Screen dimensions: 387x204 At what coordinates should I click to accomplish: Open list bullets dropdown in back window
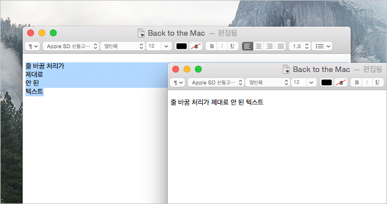[x=322, y=46]
